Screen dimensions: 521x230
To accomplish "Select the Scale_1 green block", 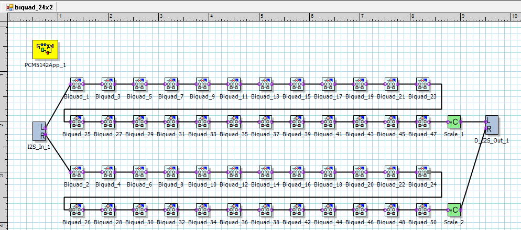I will (454, 122).
